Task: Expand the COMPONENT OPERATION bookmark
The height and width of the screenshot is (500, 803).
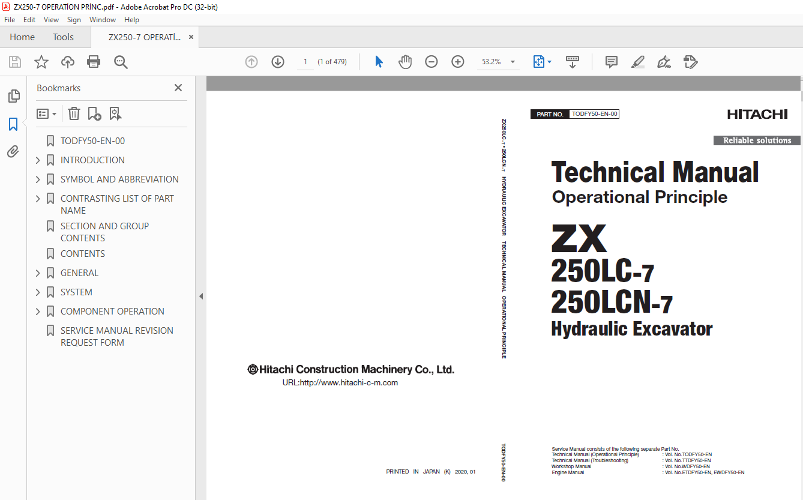Action: 38,312
